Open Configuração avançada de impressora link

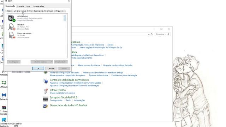pyautogui.click(x=88, y=45)
